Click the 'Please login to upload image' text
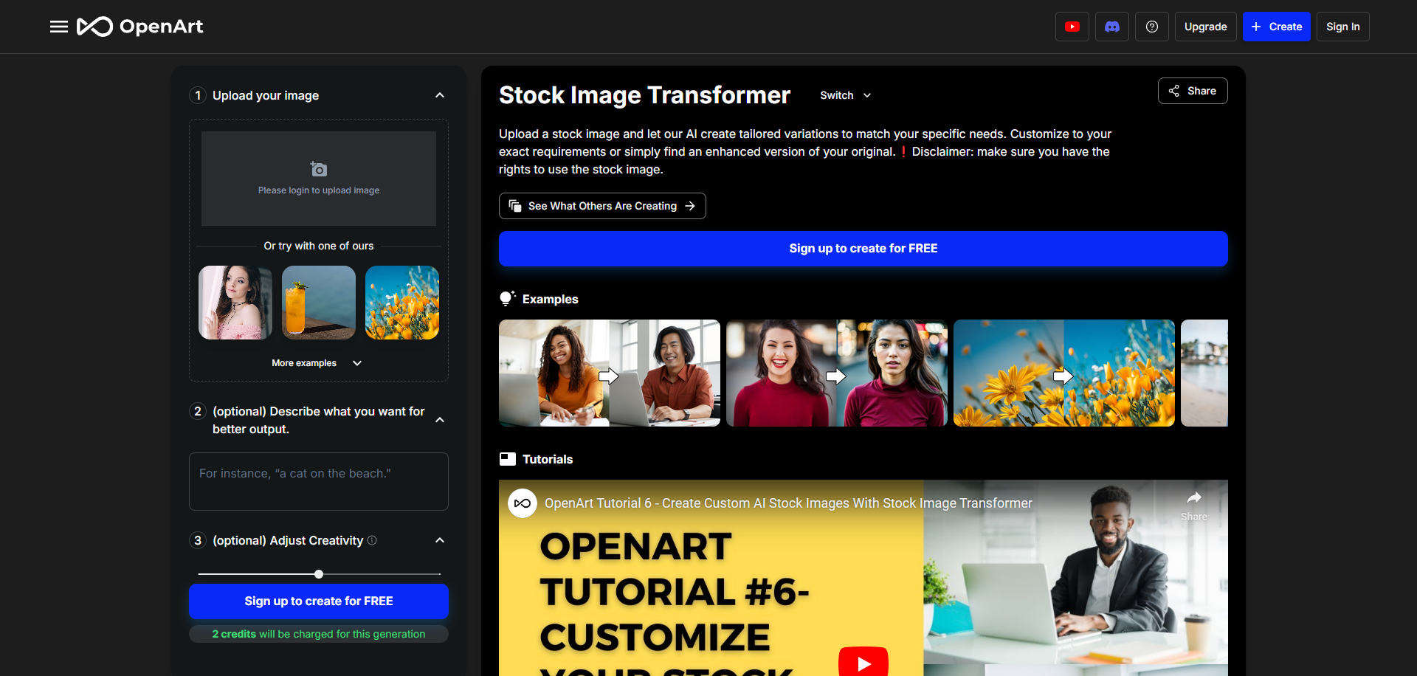This screenshot has height=676, width=1417. click(x=319, y=190)
